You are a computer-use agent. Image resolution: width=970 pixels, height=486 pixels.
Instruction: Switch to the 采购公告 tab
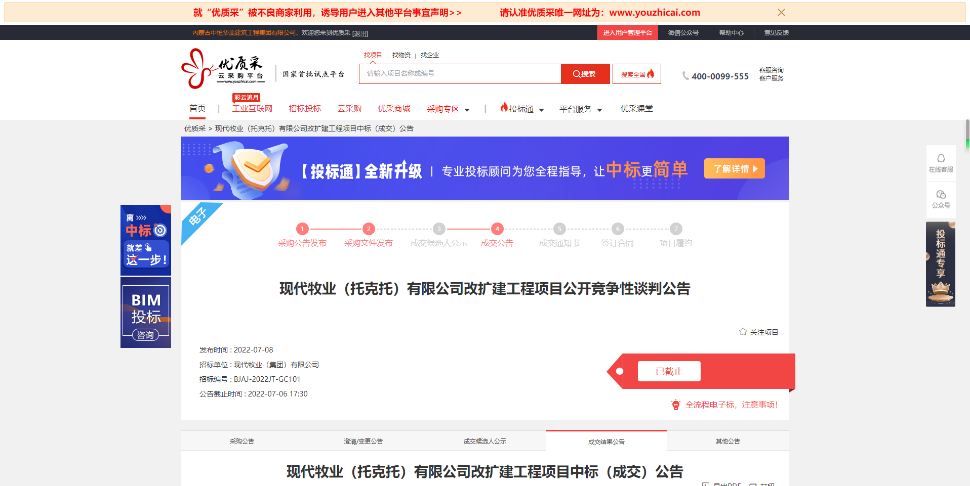coord(242,441)
